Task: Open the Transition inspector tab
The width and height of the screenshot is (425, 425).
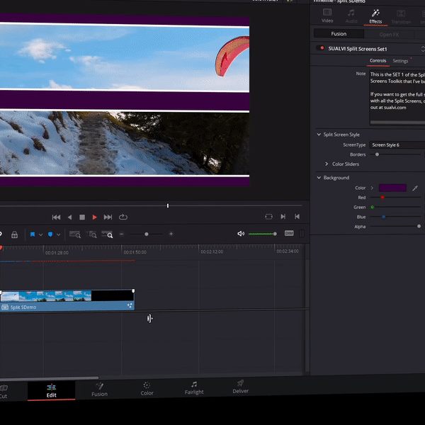Action: point(401,17)
